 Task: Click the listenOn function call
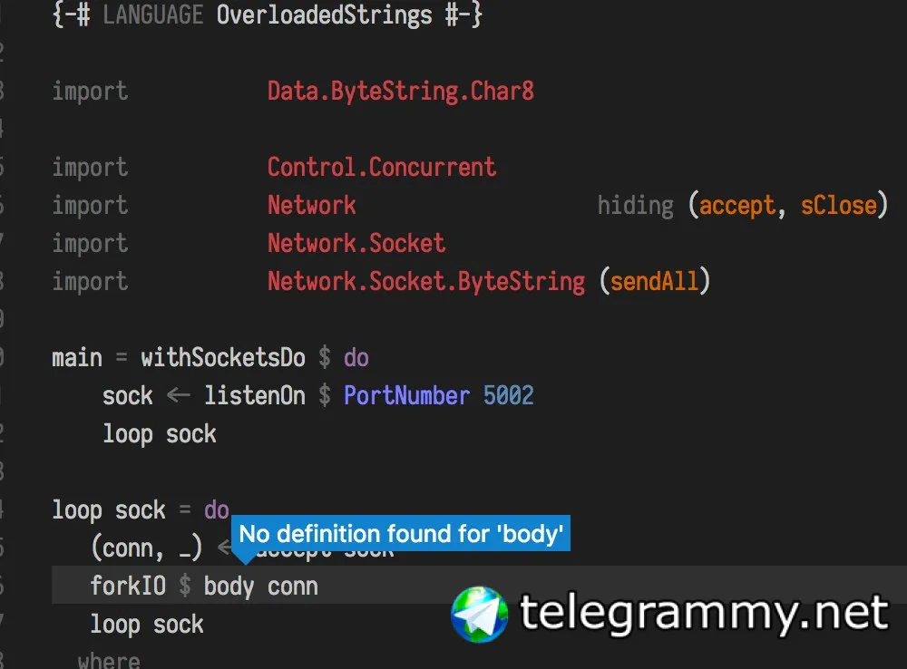[254, 395]
